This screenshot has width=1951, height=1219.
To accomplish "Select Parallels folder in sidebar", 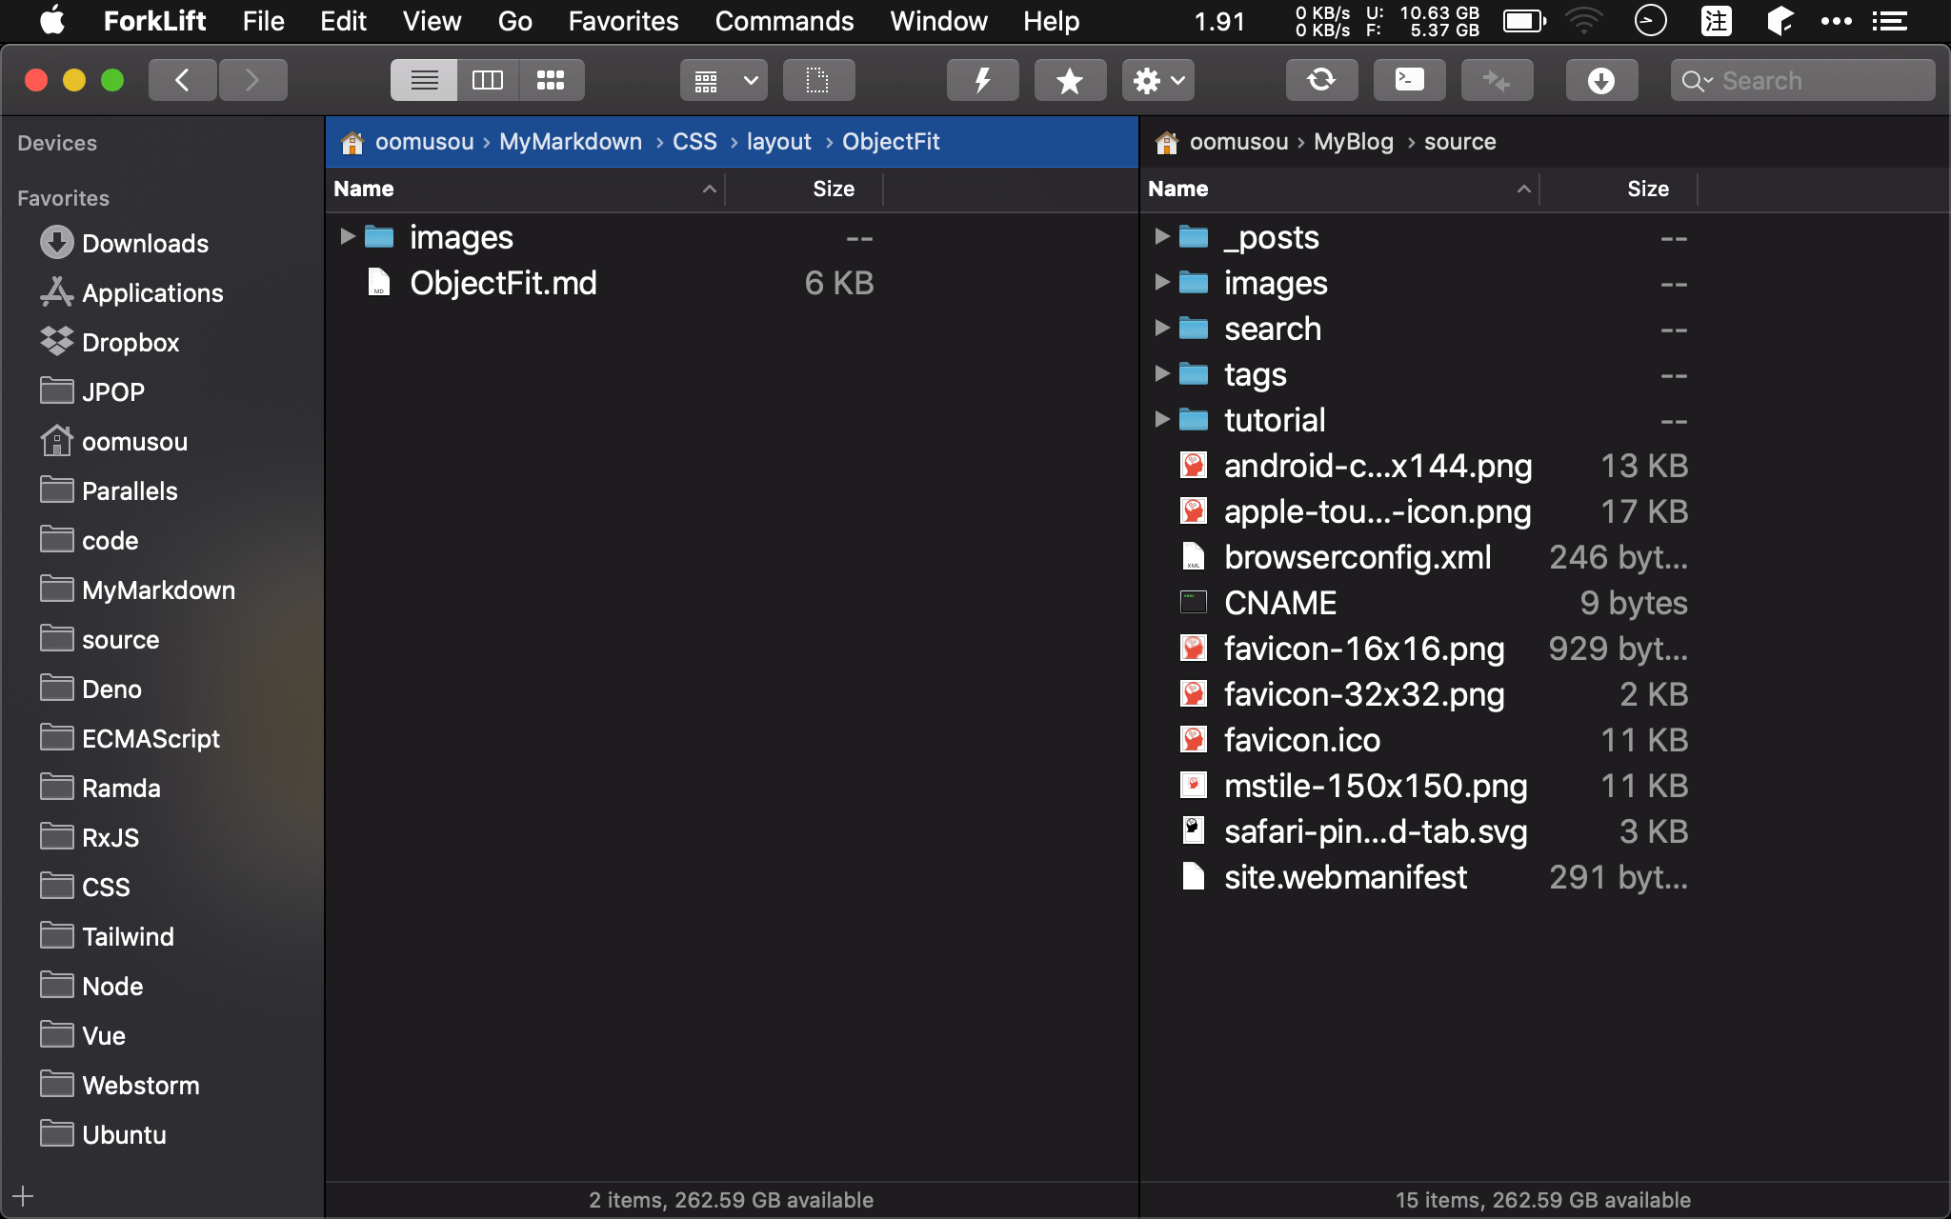I will coord(109,490).
